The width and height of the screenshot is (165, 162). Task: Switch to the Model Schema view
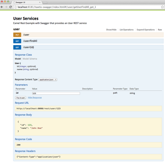pyautogui.click(x=30, y=59)
